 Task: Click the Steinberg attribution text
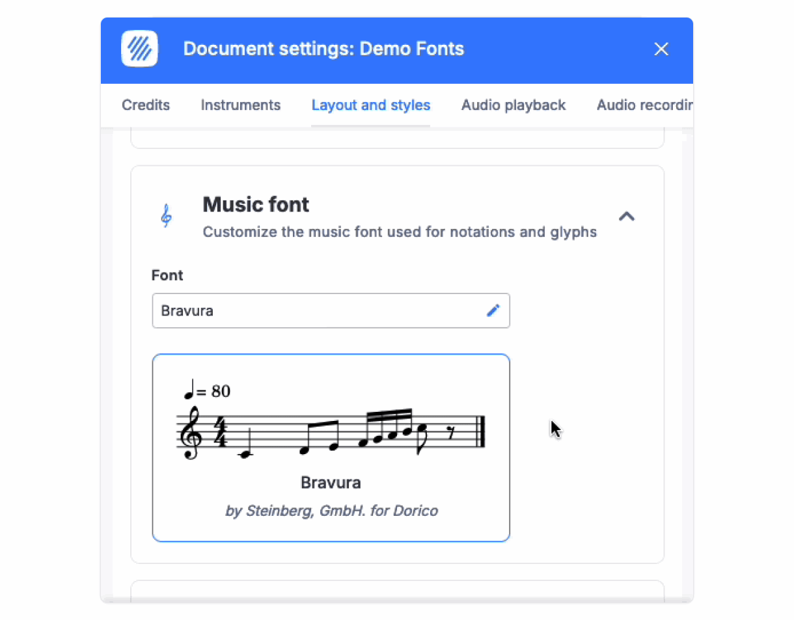(331, 511)
